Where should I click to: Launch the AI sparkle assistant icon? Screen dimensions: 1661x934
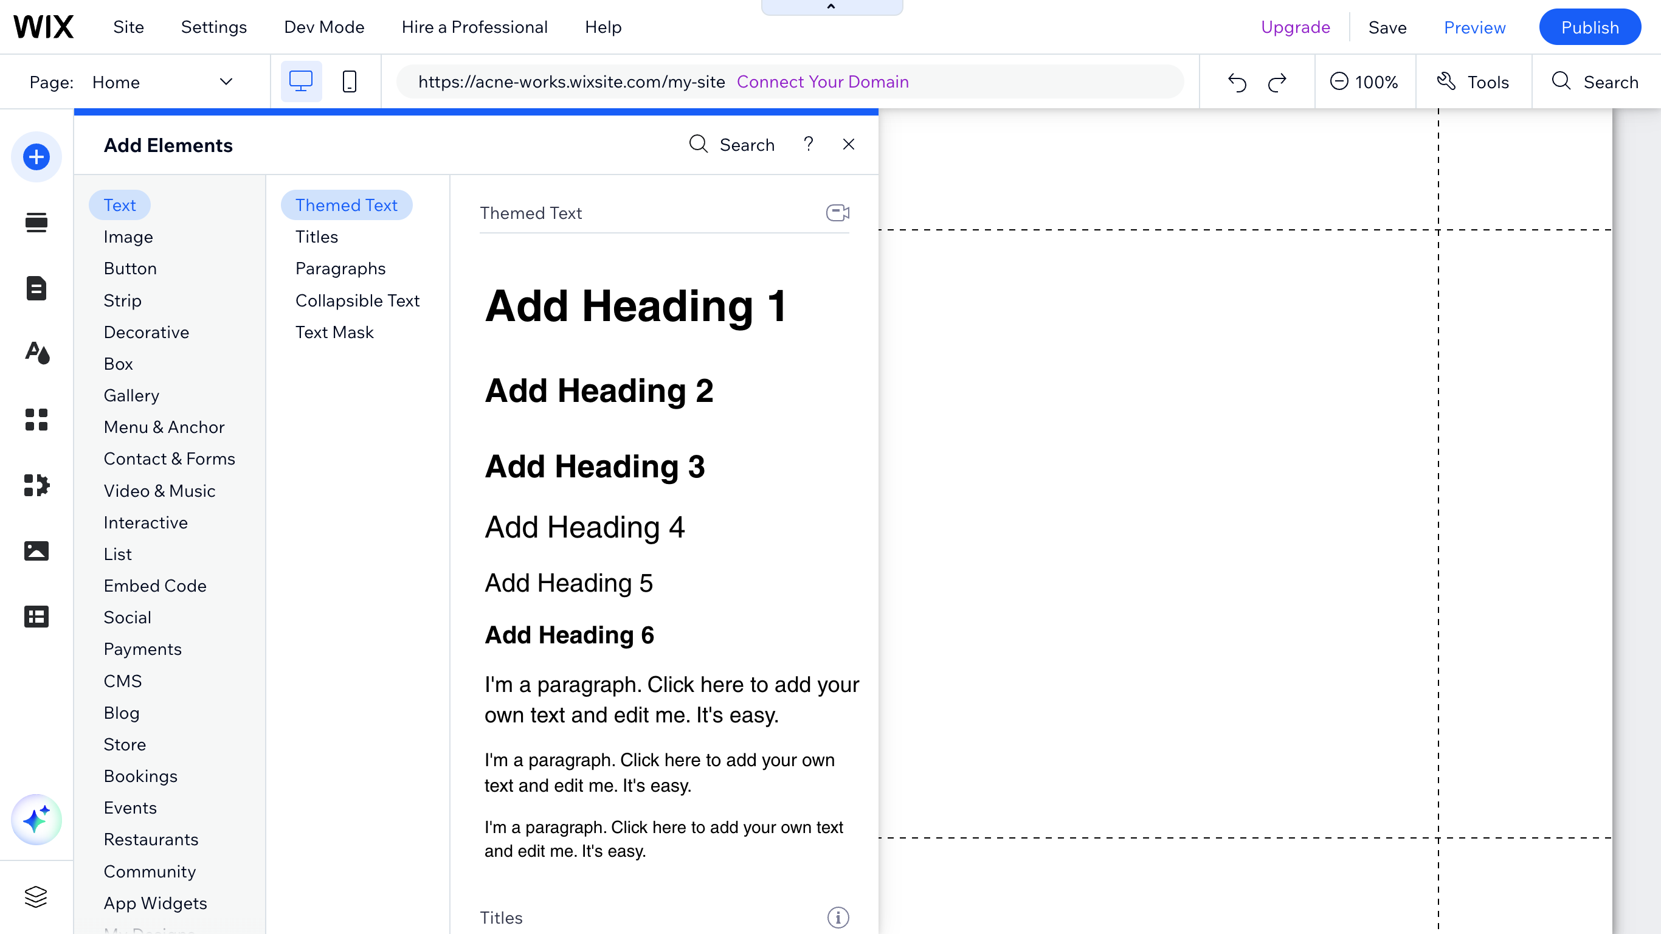(36, 819)
